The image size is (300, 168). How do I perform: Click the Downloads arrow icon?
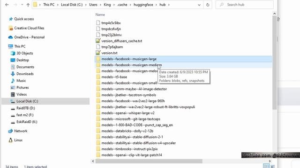[x=13, y=74]
